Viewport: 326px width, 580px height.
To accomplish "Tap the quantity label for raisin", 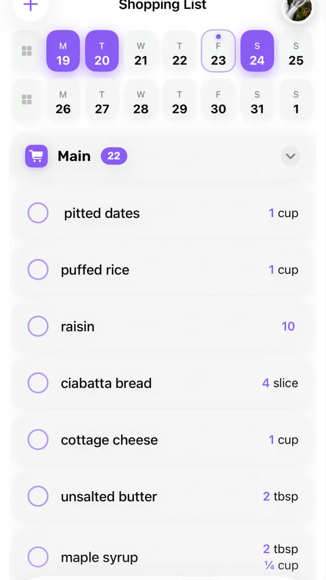I will pos(288,326).
